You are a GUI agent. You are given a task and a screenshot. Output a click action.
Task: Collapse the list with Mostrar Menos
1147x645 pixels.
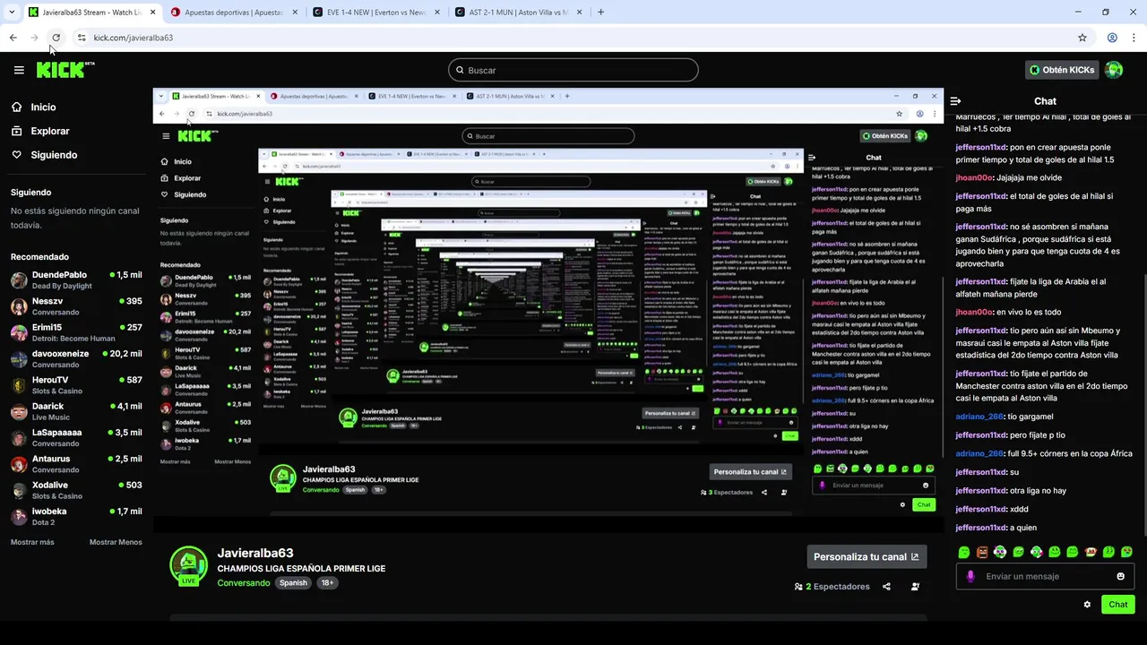[x=116, y=542]
